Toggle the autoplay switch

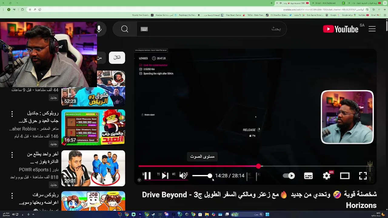289,176
